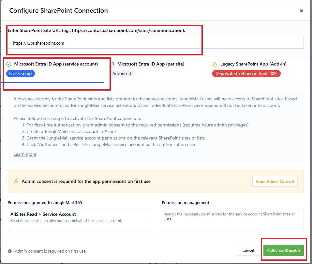The width and height of the screenshot is (312, 264).
Task: Click Authorize & enable
Action: coord(283,250)
